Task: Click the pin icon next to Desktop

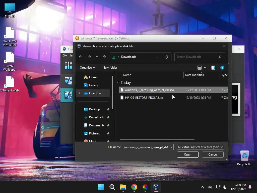Action: click(108, 109)
